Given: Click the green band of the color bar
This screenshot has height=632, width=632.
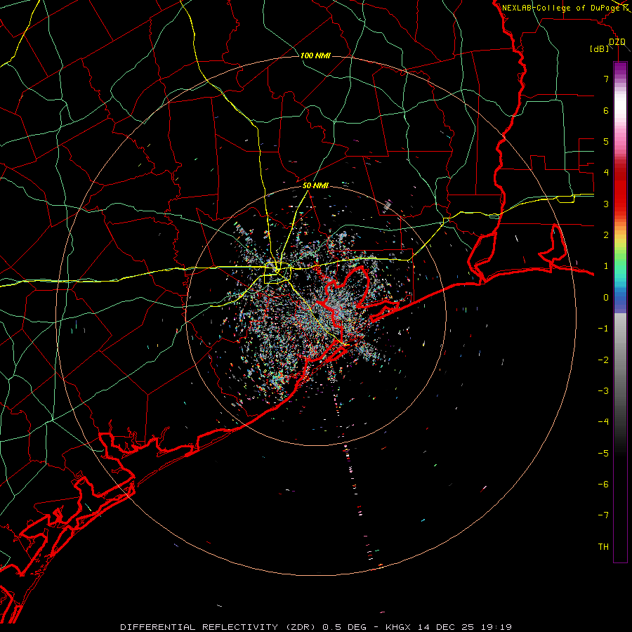Looking at the screenshot, I should [620, 258].
